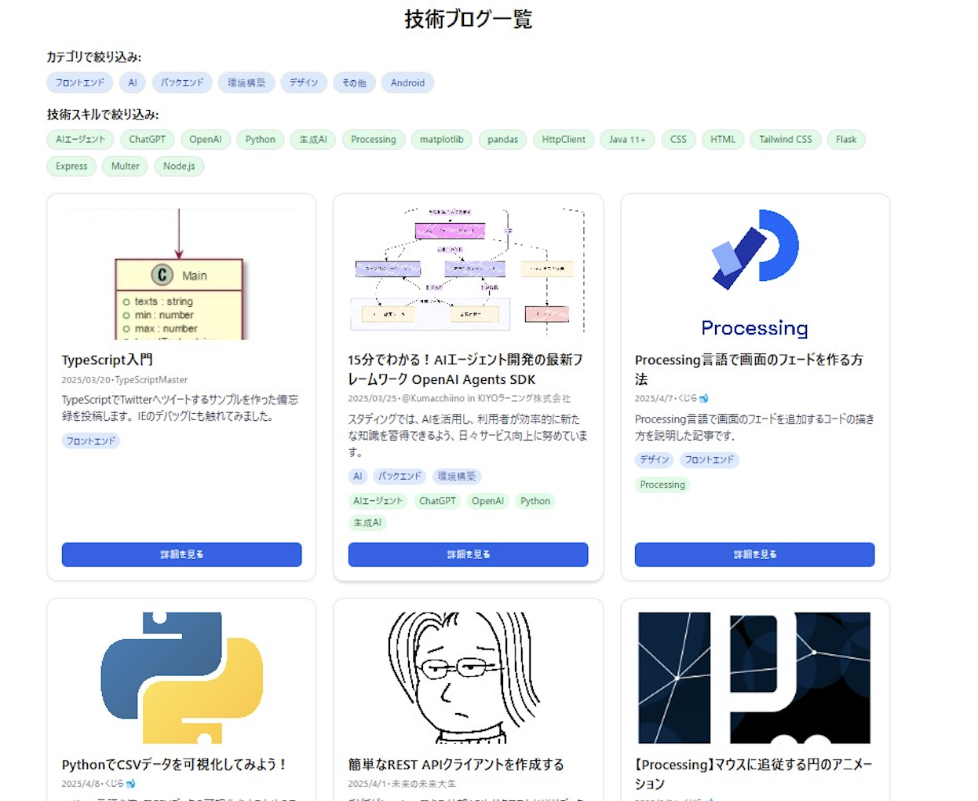Select the Tailwind CSS skill filter
This screenshot has height=801, width=978.
pyautogui.click(x=785, y=139)
